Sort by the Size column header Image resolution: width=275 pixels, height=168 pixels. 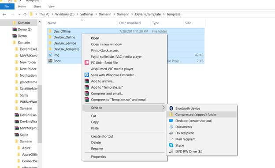(188, 23)
